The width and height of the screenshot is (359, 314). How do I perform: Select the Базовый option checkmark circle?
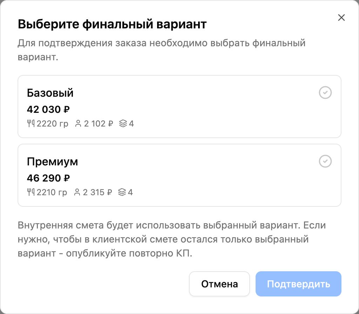pos(325,93)
